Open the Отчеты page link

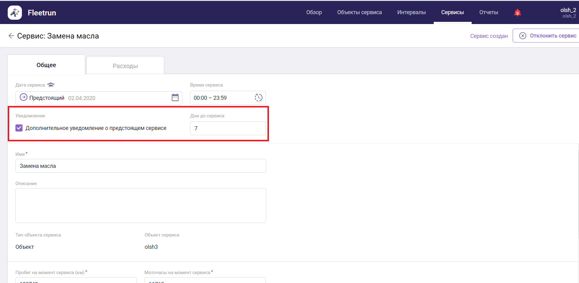pos(488,12)
